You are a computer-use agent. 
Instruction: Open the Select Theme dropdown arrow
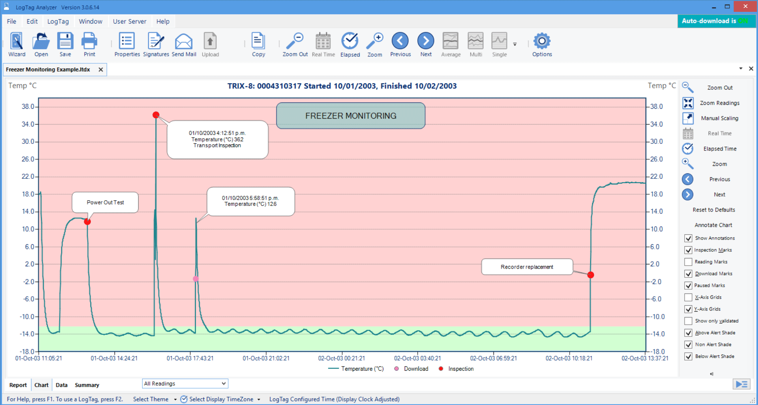click(x=175, y=399)
